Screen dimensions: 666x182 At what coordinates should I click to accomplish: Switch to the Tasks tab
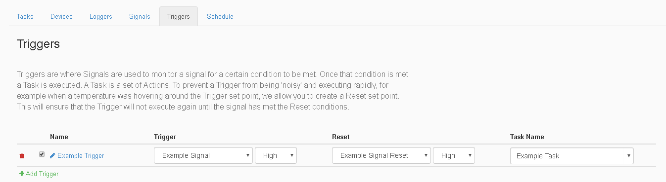pyautogui.click(x=25, y=16)
